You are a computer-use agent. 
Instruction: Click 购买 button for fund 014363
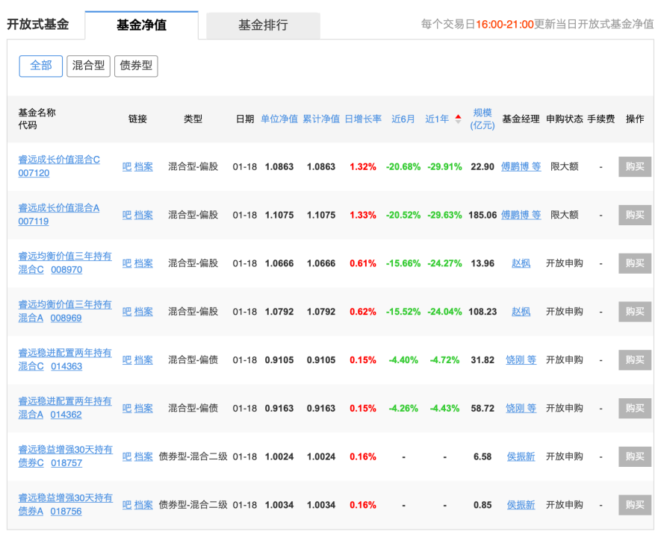(635, 359)
